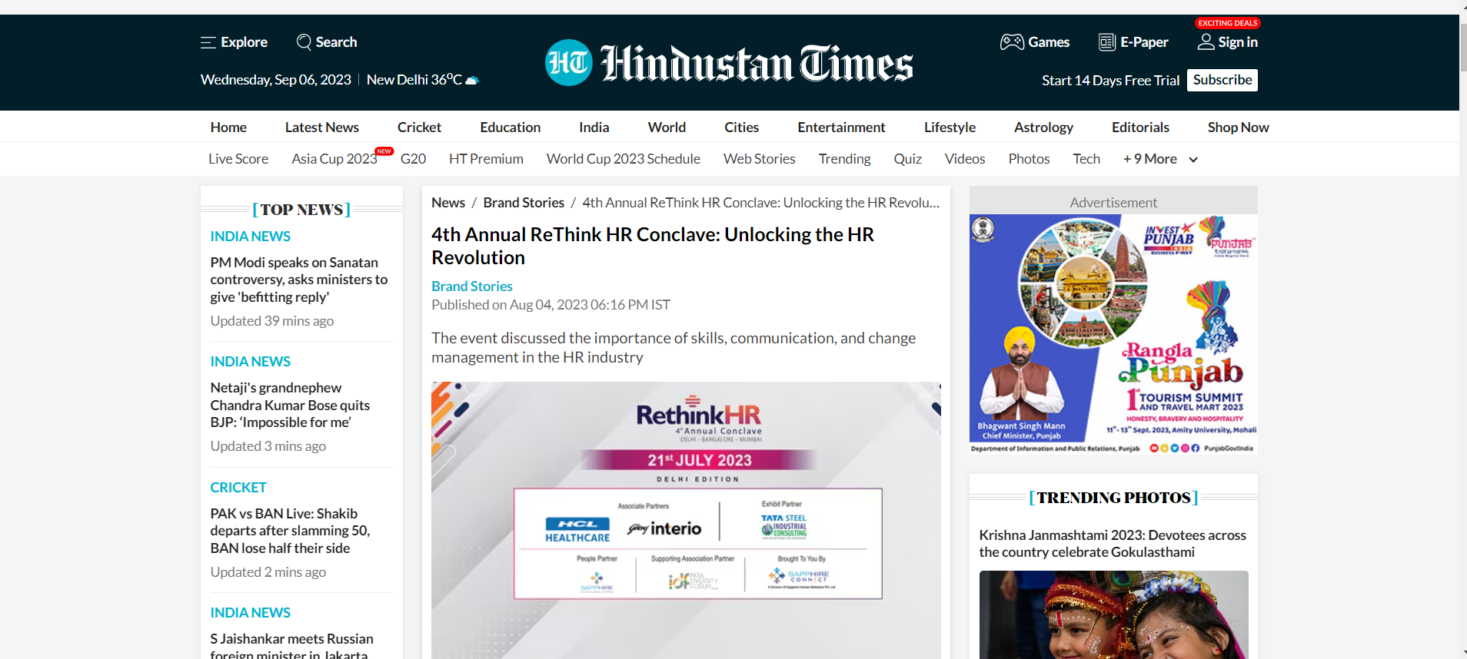Click first INDIA NEWS category label

click(x=251, y=237)
